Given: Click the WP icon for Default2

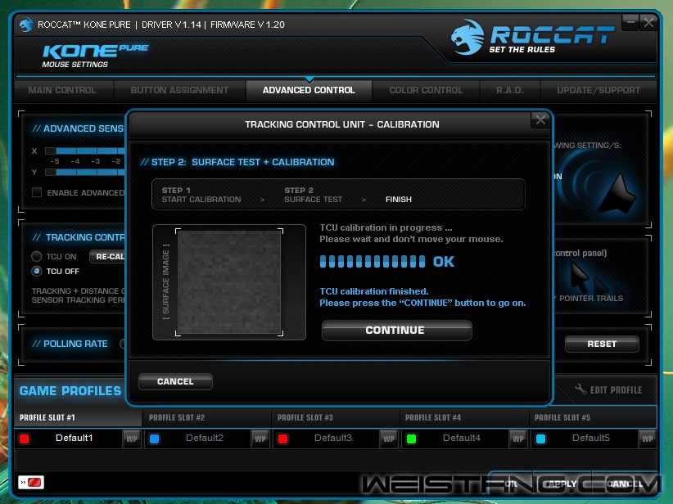Looking at the screenshot, I should click(260, 439).
